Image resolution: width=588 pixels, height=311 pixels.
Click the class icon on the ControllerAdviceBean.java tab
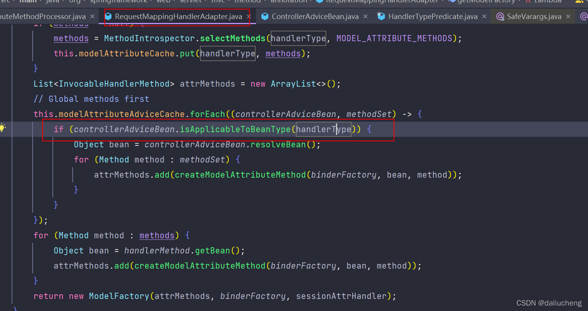265,16
